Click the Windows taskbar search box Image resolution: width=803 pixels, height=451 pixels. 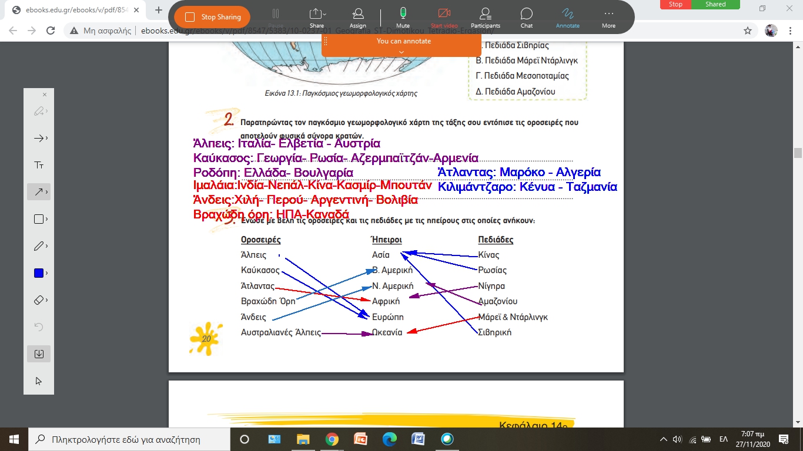[x=129, y=439]
